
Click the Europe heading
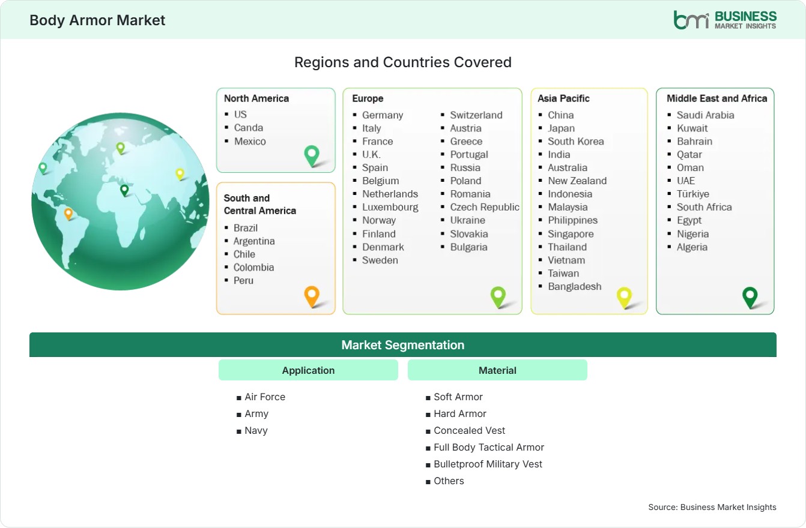[x=368, y=98]
